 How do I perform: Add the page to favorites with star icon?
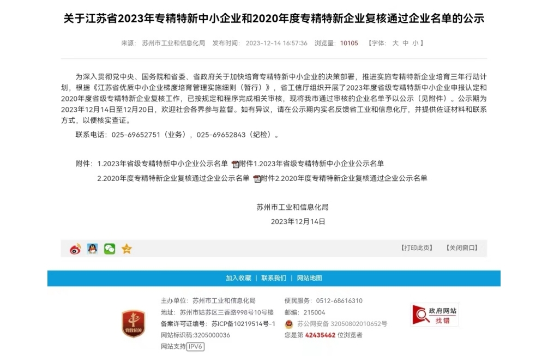coord(127,249)
